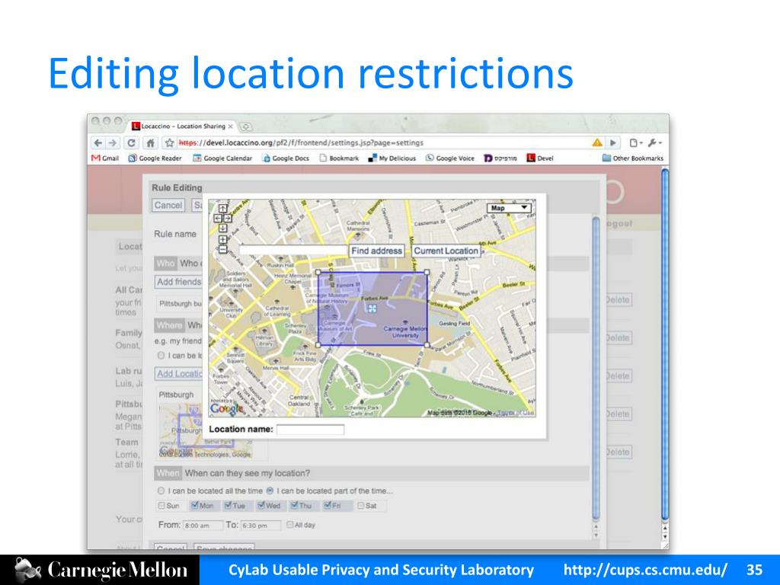Click the play arrow beside address bar
Image resolution: width=780 pixels, height=585 pixels.
[613, 142]
